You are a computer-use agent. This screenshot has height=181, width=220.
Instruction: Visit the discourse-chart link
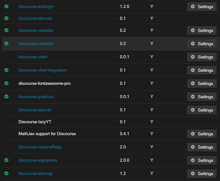33,57
